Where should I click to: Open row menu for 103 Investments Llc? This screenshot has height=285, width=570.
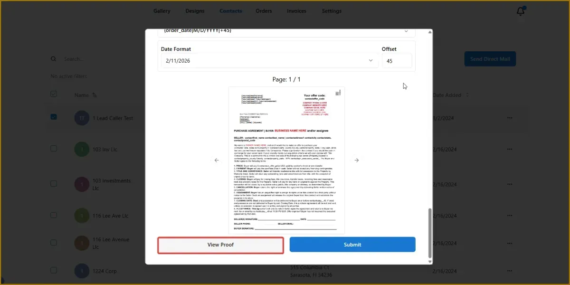pos(510,184)
